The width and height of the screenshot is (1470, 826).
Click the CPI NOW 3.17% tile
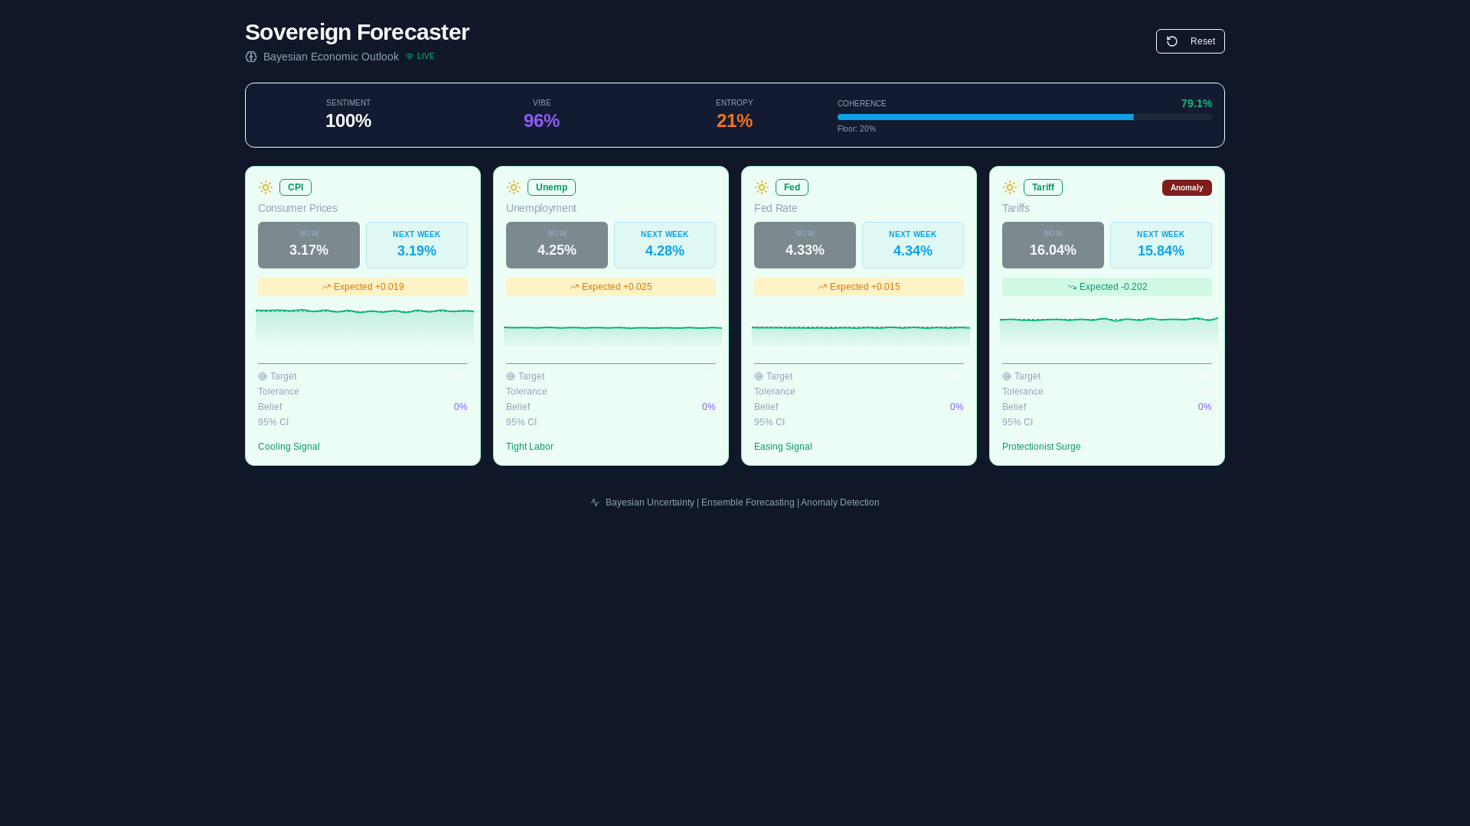point(309,245)
